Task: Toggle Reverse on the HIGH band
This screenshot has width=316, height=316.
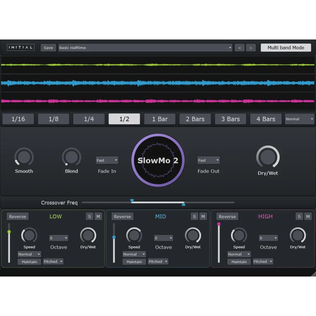Action: pyautogui.click(x=227, y=216)
